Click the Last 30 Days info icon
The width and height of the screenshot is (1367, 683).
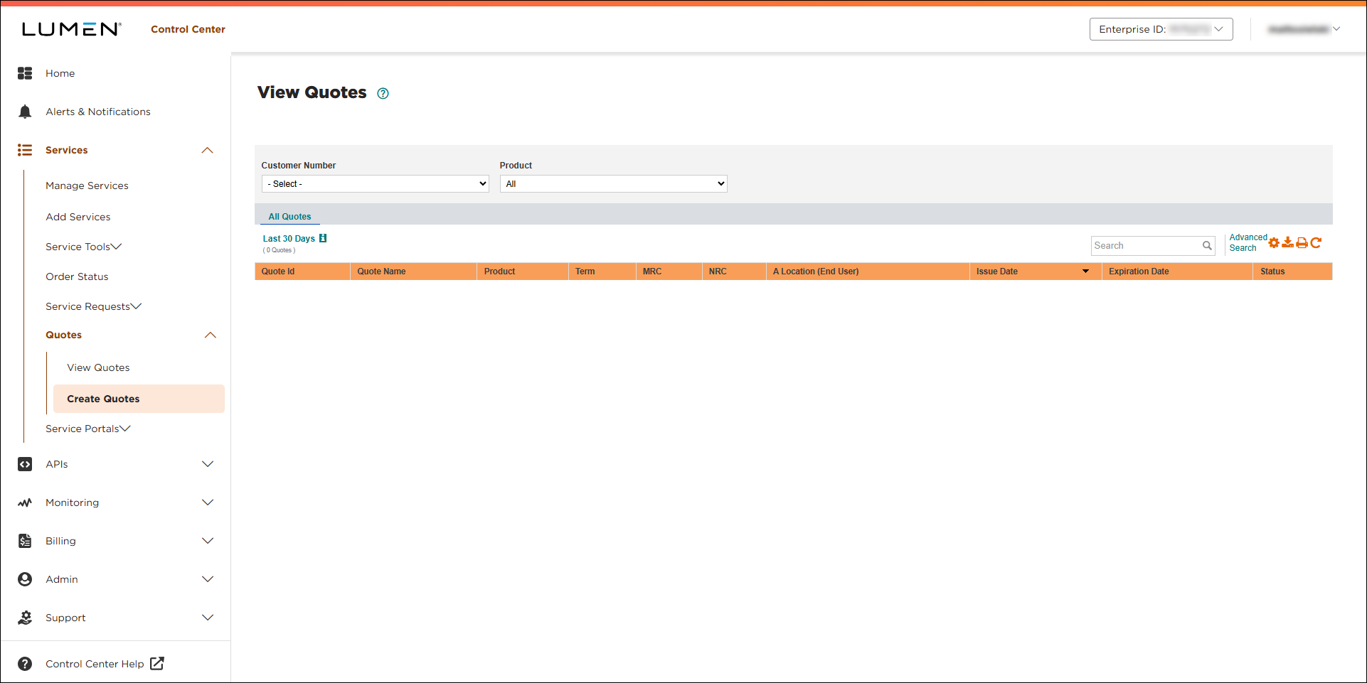pyautogui.click(x=323, y=239)
